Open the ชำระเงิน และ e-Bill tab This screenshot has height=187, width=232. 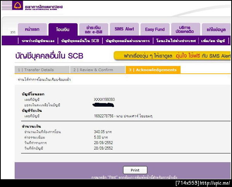[x=94, y=29]
